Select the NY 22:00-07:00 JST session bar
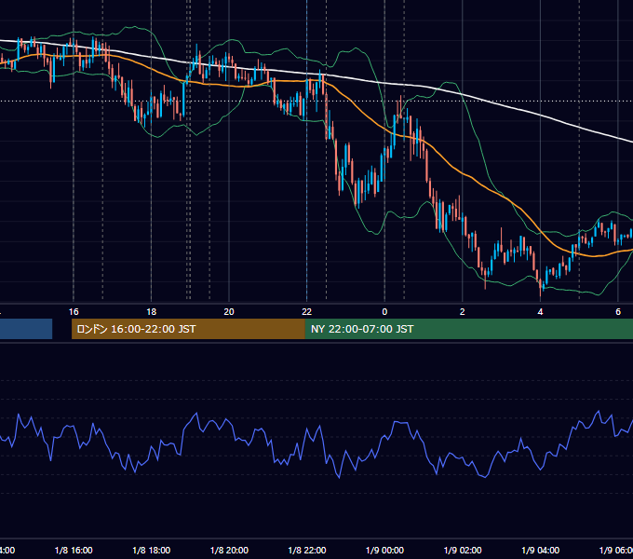This screenshot has width=633, height=559. point(469,329)
